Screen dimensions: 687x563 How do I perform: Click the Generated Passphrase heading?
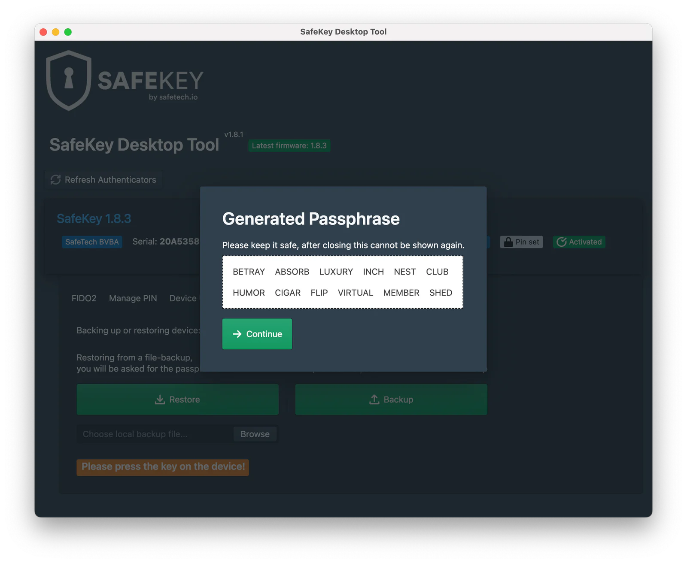(311, 219)
